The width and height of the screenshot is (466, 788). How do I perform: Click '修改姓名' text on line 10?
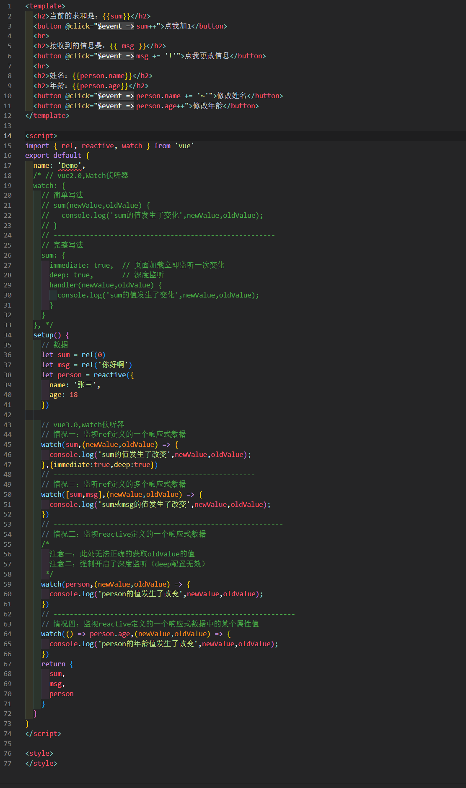pos(232,96)
